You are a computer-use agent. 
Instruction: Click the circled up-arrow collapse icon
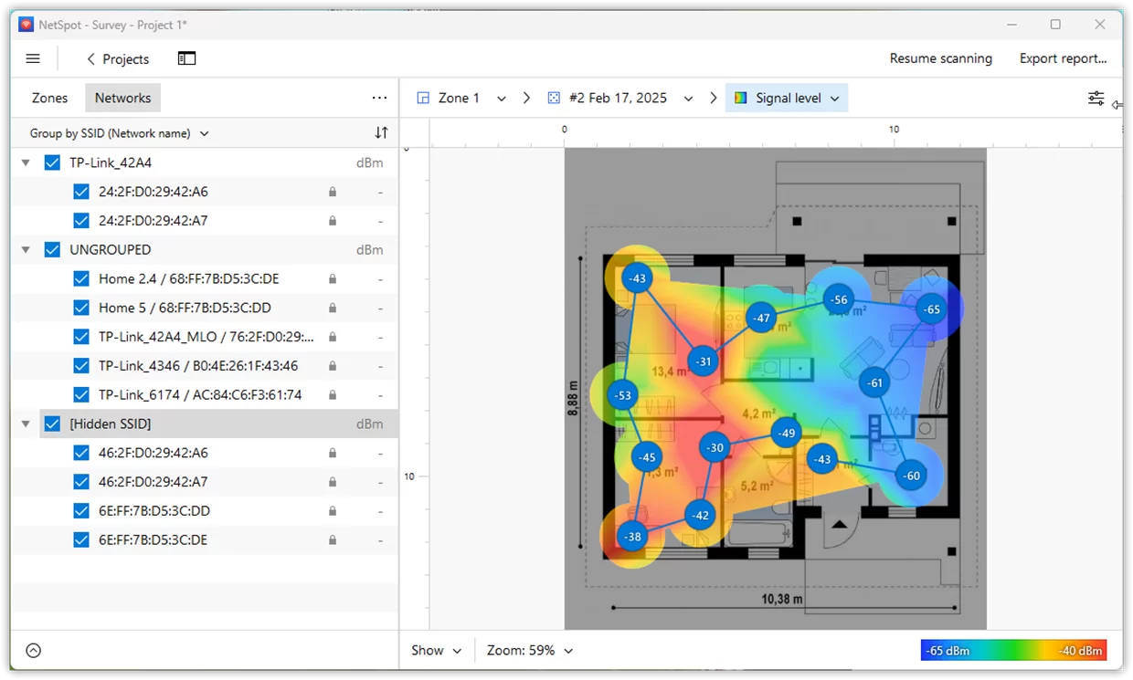33,651
